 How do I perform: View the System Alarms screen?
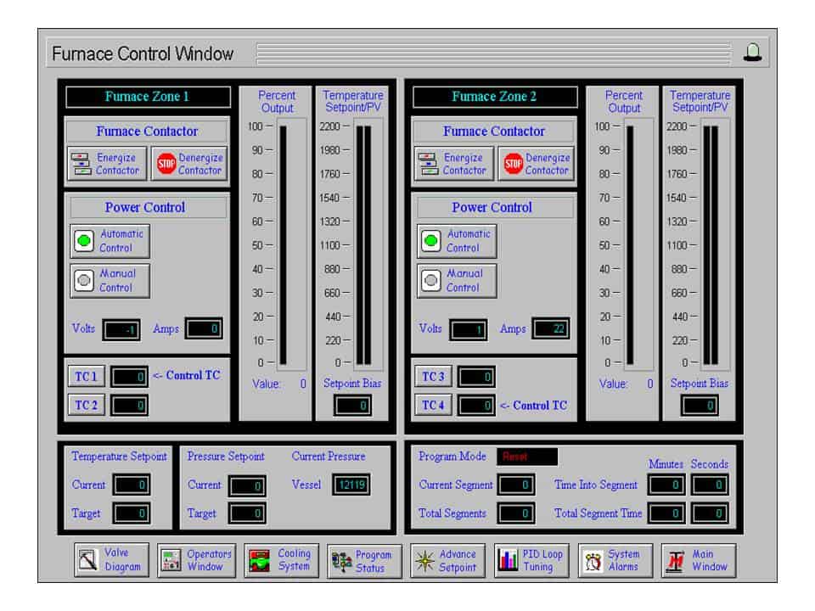pos(615,561)
